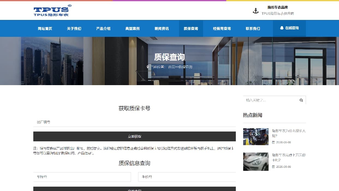Screen dimensions: 339x191
Task: Click the location pin icon in the breadcrumb
Action: point(148,67)
